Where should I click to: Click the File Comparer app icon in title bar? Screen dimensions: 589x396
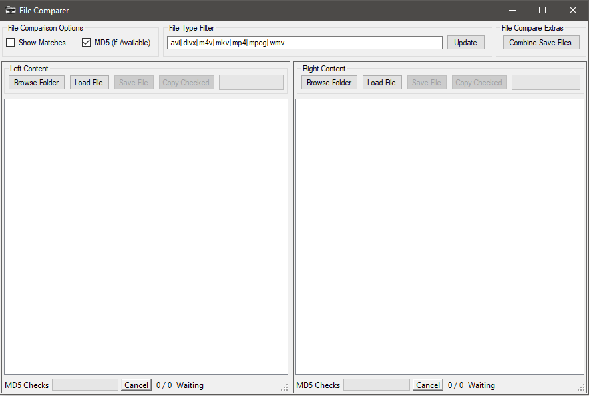11,11
